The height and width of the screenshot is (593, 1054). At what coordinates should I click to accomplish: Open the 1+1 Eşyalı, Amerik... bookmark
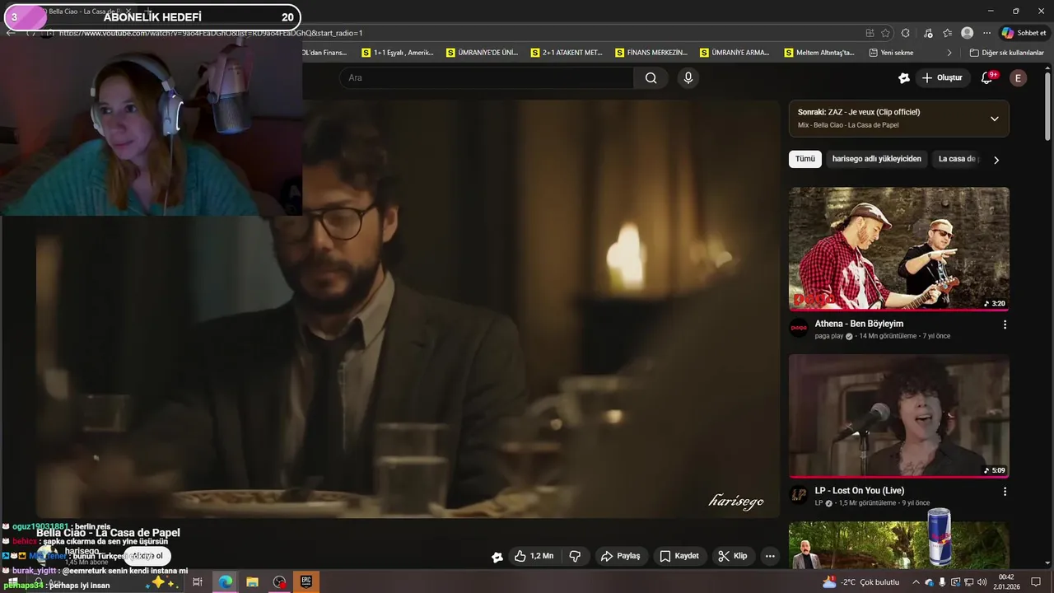coord(398,53)
